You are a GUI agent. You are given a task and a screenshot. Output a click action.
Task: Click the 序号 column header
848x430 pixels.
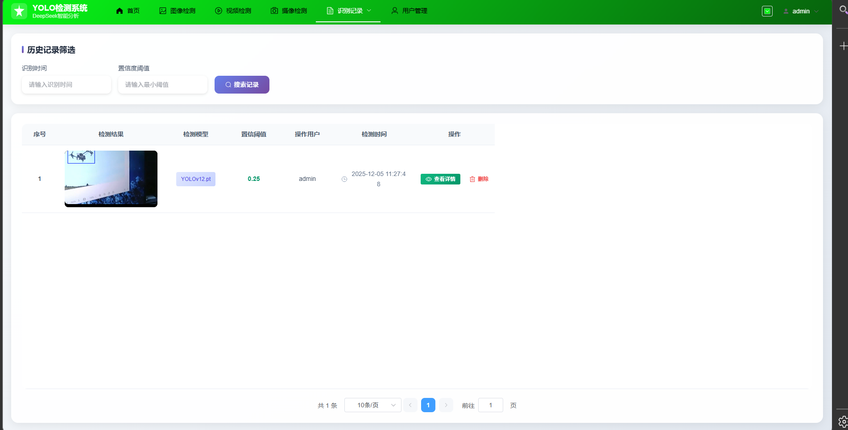click(x=40, y=134)
